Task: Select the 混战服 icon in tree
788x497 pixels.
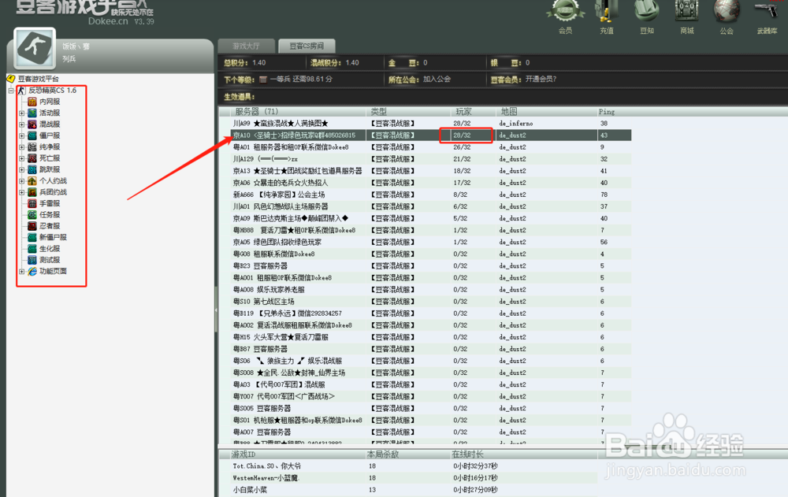Action: click(32, 124)
